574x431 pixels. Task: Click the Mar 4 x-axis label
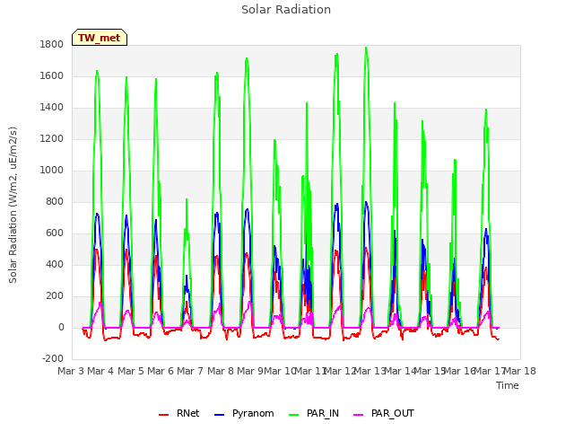click(100, 371)
